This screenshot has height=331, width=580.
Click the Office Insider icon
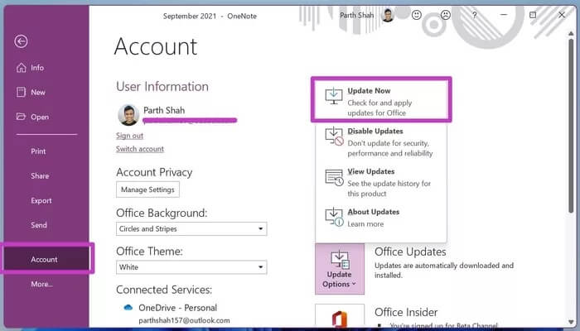point(339,318)
